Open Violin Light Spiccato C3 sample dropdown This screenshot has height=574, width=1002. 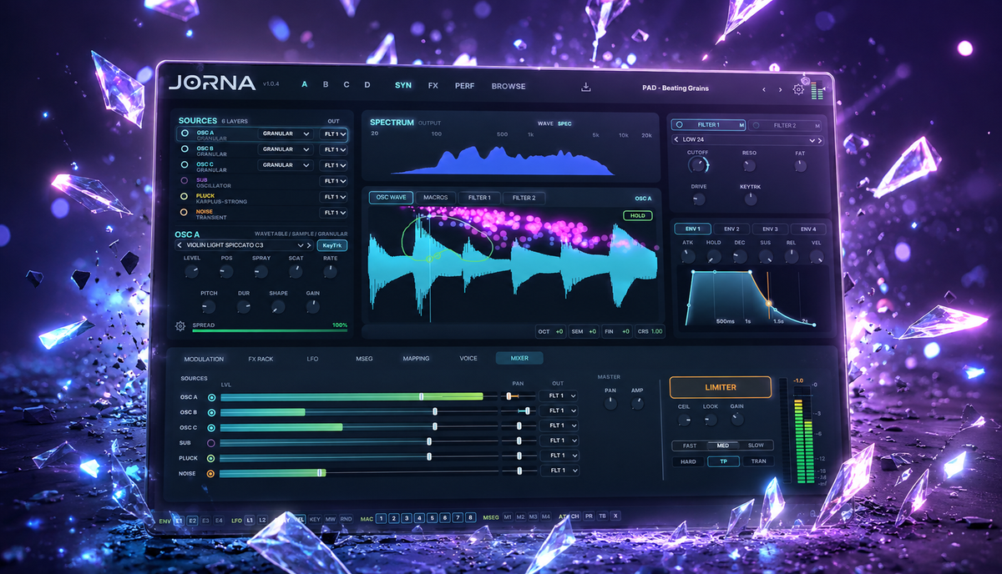(245, 246)
